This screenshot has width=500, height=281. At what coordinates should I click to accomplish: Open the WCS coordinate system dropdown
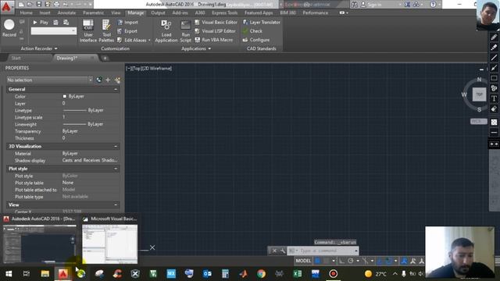479,122
